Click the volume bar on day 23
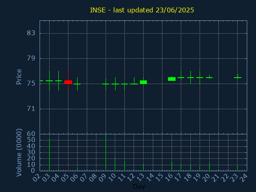 click(237, 168)
